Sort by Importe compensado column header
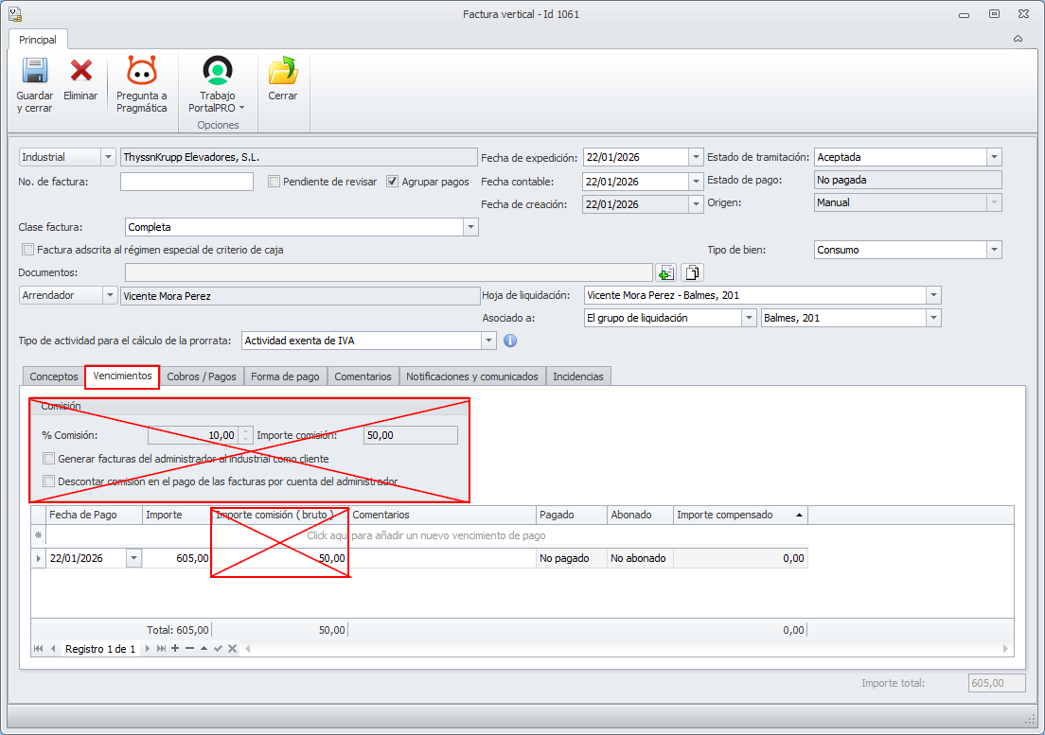Screen dimensions: 1045x735 tap(740, 516)
